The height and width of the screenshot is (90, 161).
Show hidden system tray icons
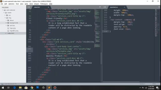point(140,88)
